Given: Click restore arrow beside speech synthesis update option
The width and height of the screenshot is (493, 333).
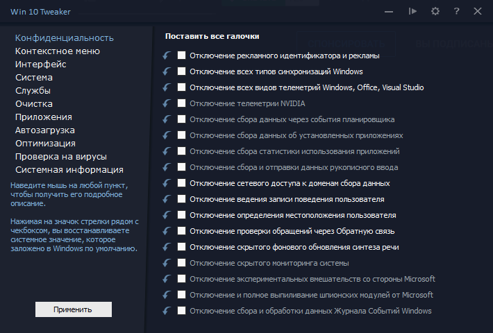Looking at the screenshot, I should point(167,247).
